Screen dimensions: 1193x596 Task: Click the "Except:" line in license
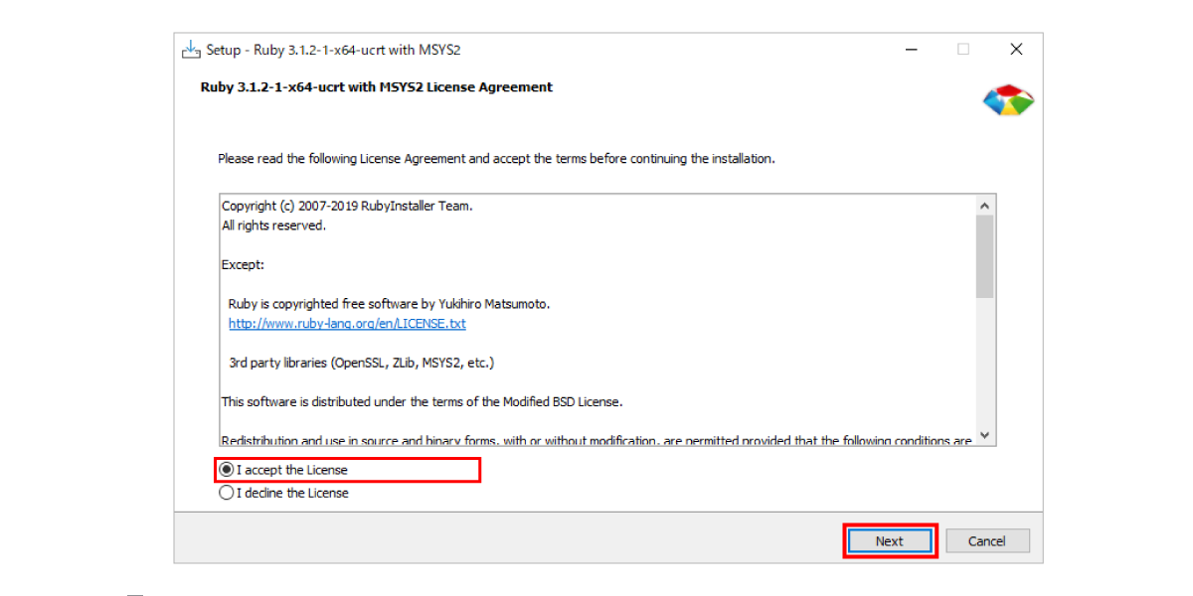point(243,265)
